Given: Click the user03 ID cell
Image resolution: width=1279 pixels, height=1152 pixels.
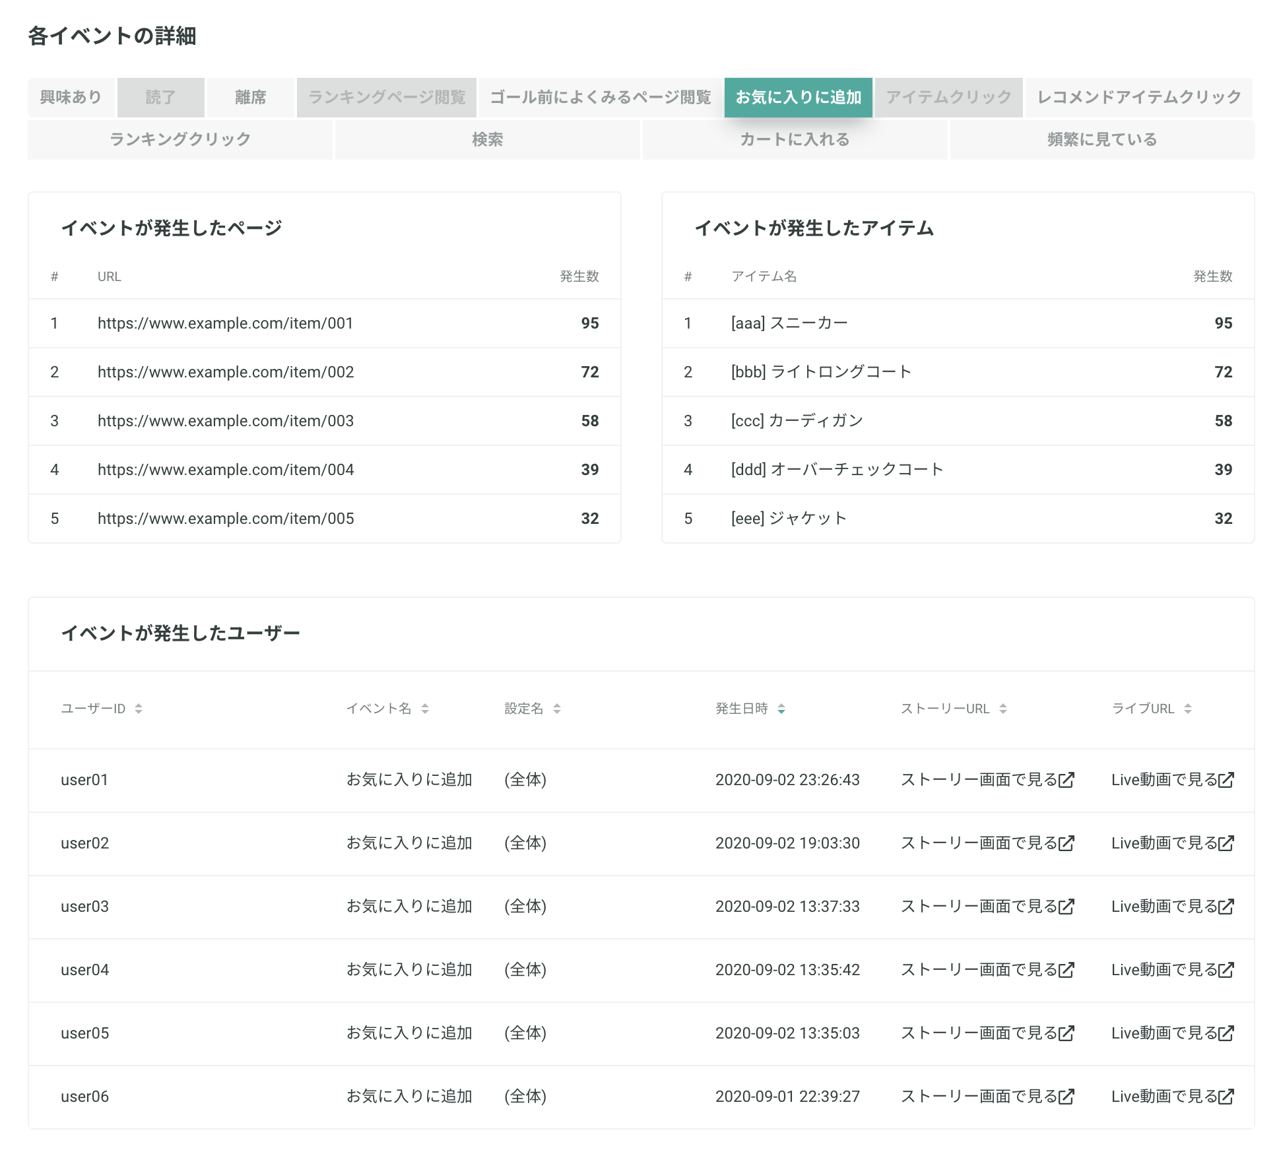Looking at the screenshot, I should [x=84, y=907].
